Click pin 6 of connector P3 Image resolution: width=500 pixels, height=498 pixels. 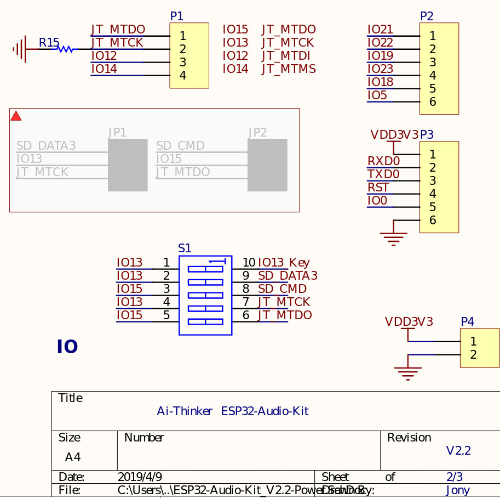point(433,220)
